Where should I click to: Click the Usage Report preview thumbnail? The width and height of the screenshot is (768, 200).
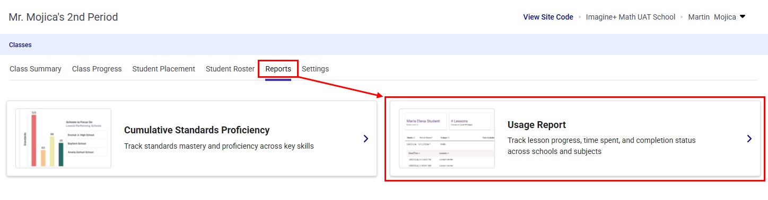click(x=447, y=138)
